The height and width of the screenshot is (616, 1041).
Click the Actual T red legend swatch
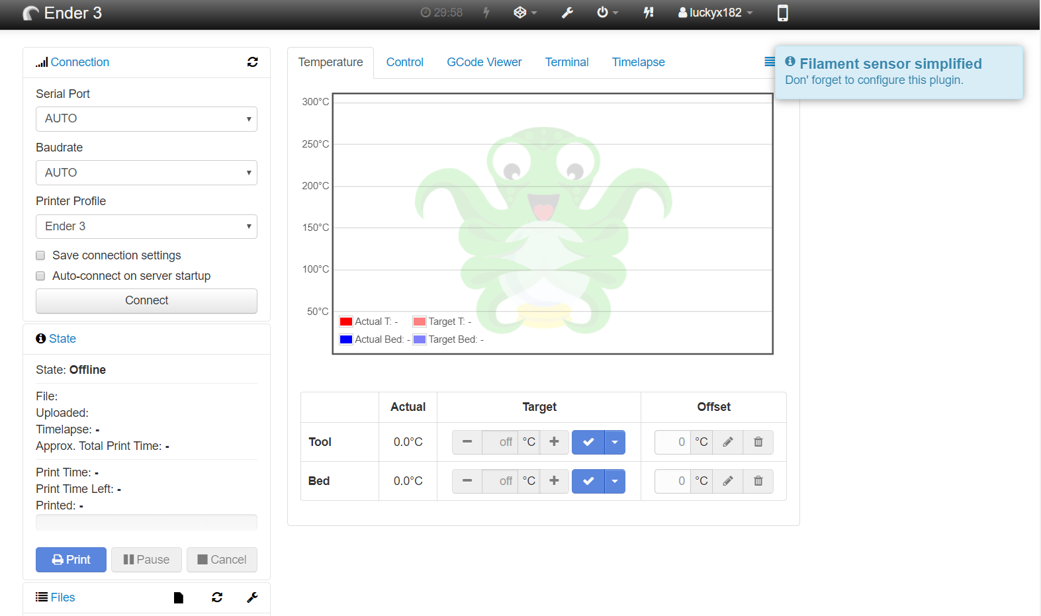346,322
